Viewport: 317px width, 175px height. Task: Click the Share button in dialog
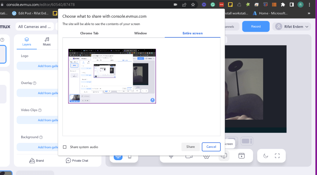[x=190, y=147]
